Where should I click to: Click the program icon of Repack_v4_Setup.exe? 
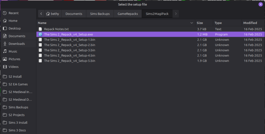(40, 34)
